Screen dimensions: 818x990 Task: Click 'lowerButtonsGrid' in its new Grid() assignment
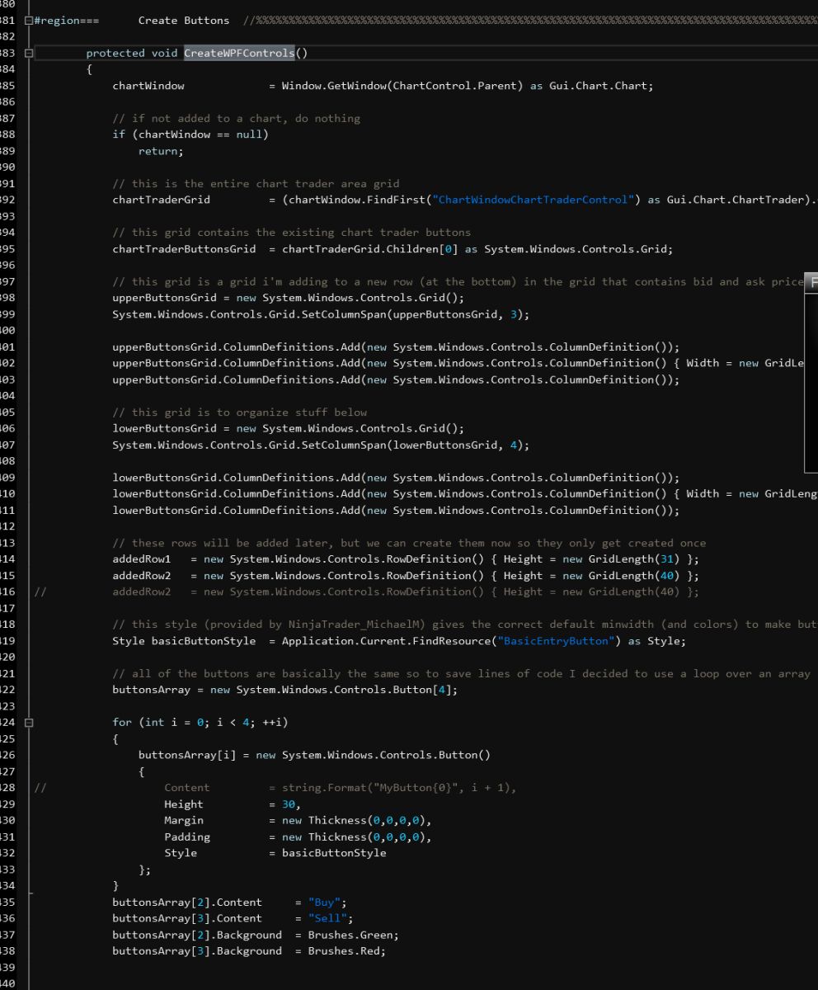[x=164, y=429]
